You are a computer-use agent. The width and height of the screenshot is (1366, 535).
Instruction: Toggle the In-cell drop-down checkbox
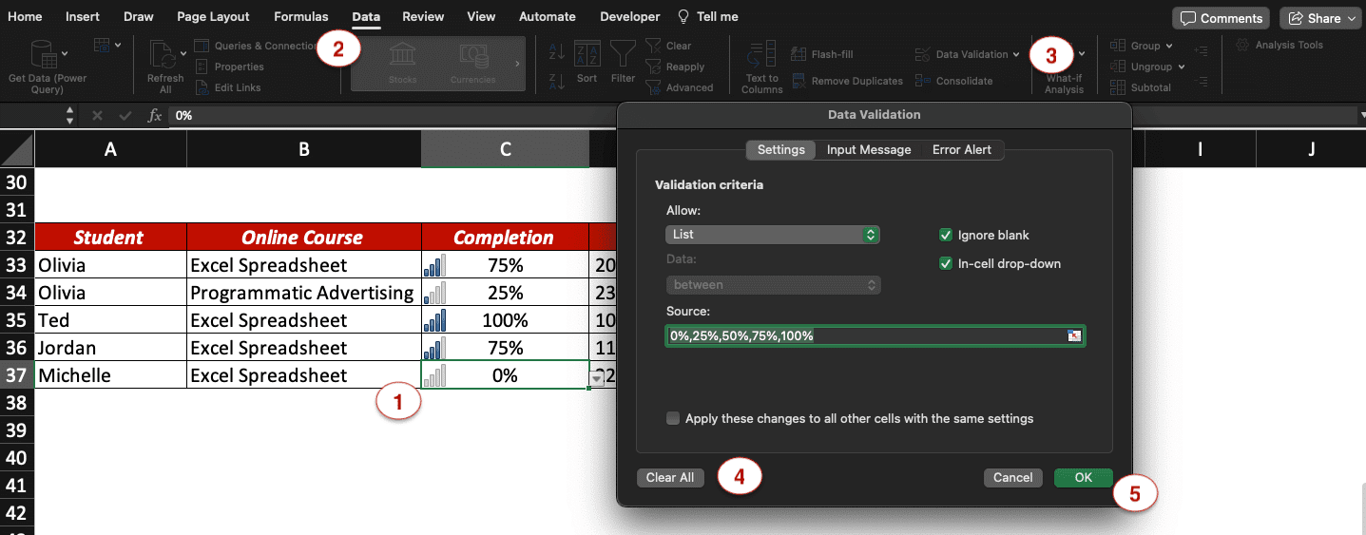(x=945, y=264)
